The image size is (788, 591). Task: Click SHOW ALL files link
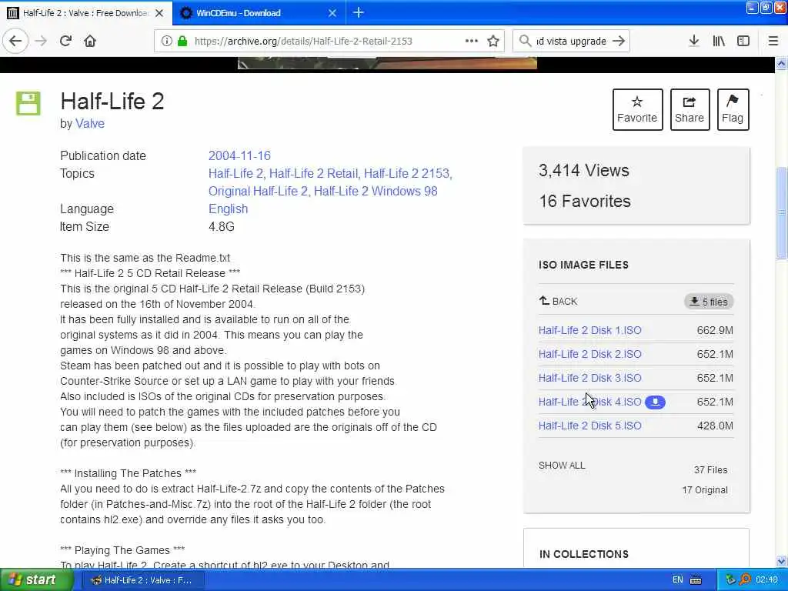562,466
